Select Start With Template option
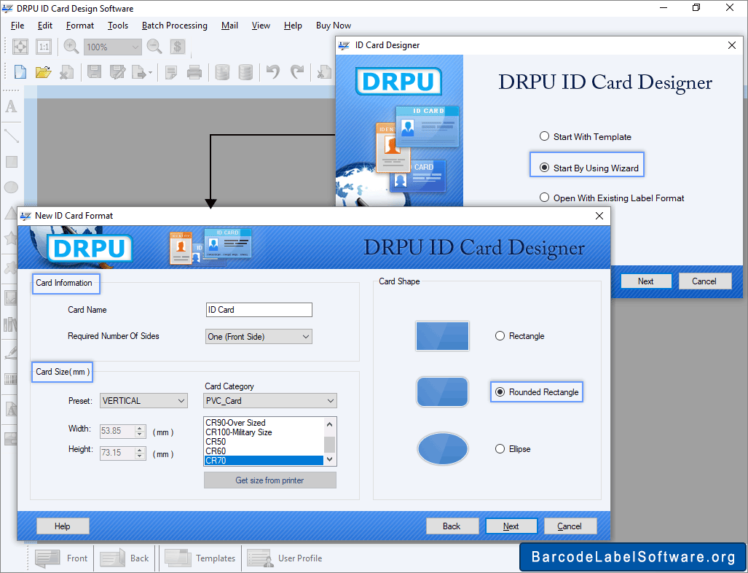748x573 pixels. 544,136
